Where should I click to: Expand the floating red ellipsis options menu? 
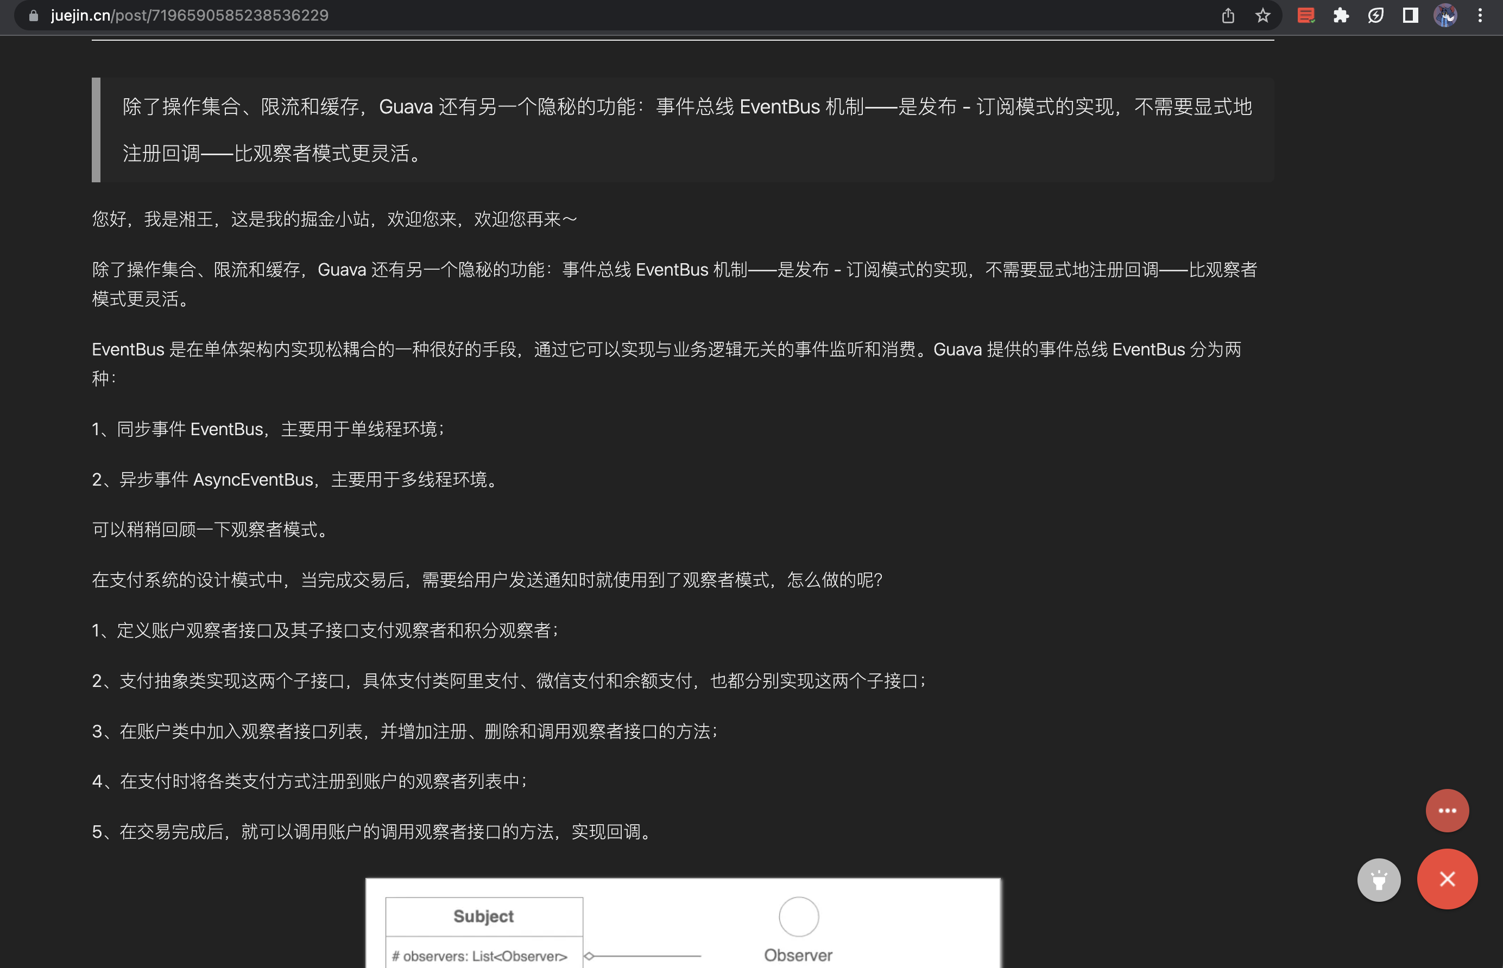[1447, 810]
